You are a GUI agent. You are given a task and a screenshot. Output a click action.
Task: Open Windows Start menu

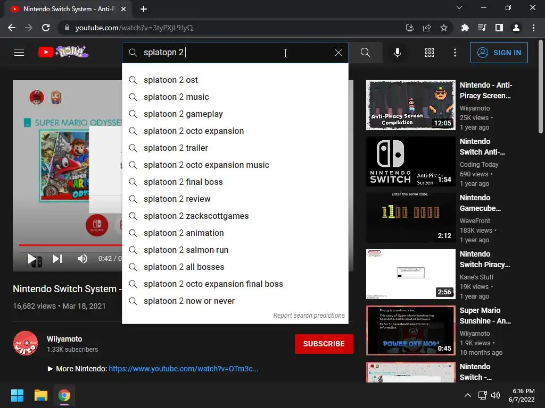pyautogui.click(x=17, y=395)
